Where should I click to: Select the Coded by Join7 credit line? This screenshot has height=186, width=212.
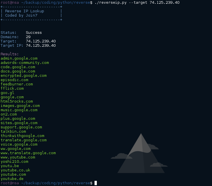click(21, 15)
